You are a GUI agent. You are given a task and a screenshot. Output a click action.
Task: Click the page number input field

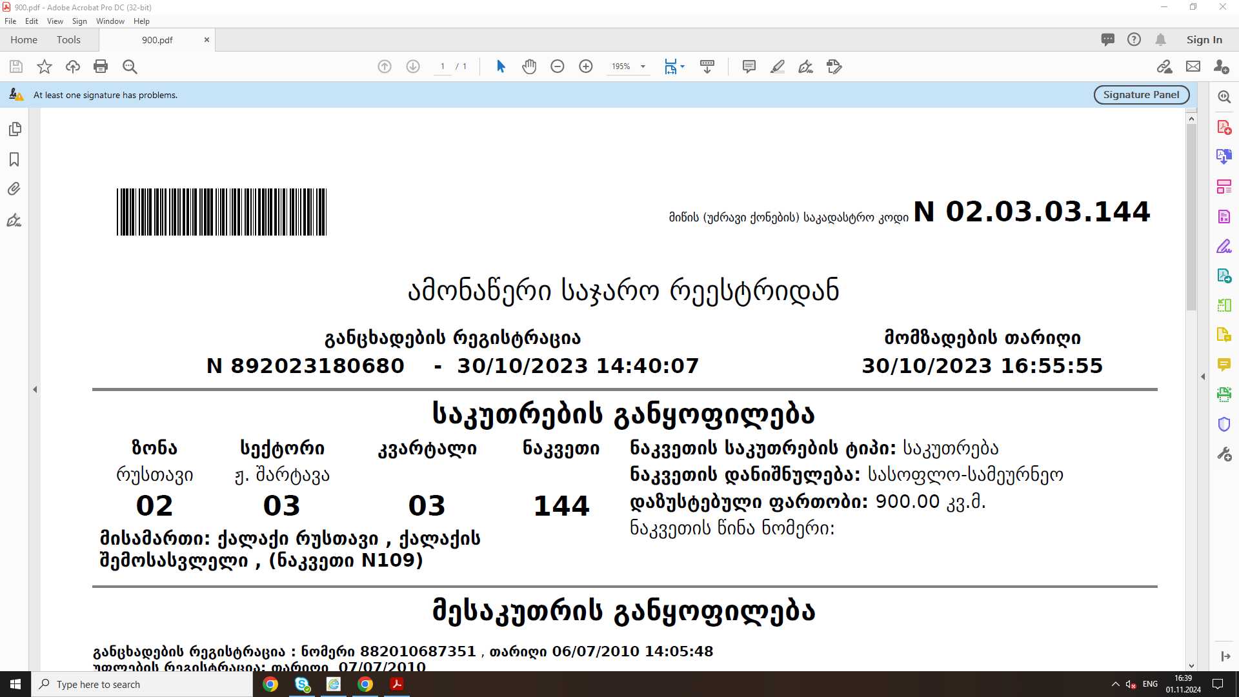pos(443,66)
